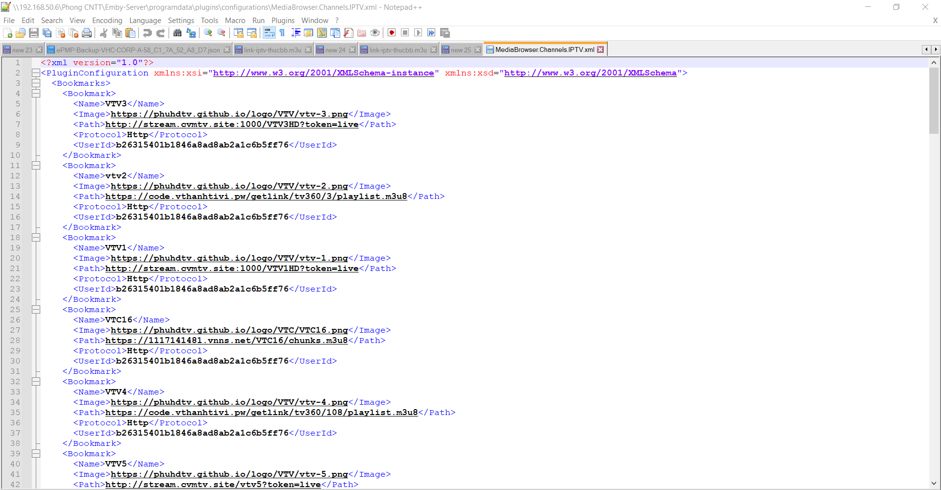Open the Function List panel
This screenshot has width=941, height=490.
(348, 33)
